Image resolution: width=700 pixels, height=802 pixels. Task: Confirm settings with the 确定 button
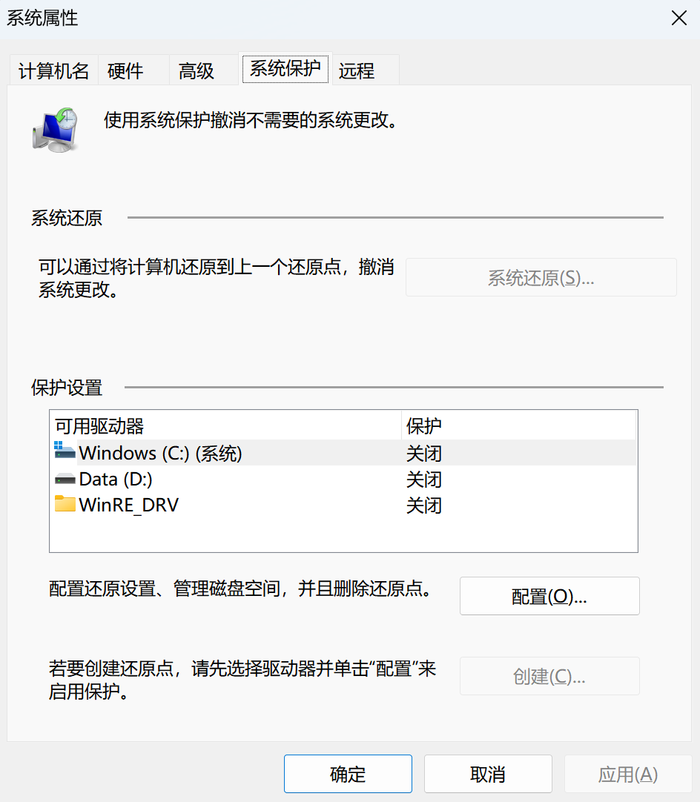(348, 773)
